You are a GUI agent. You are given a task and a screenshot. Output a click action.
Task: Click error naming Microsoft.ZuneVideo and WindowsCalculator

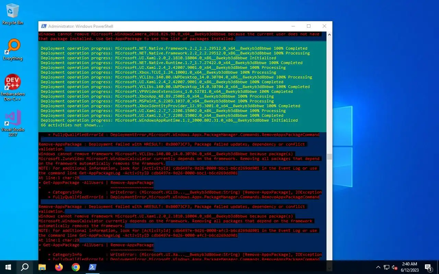[x=179, y=159]
